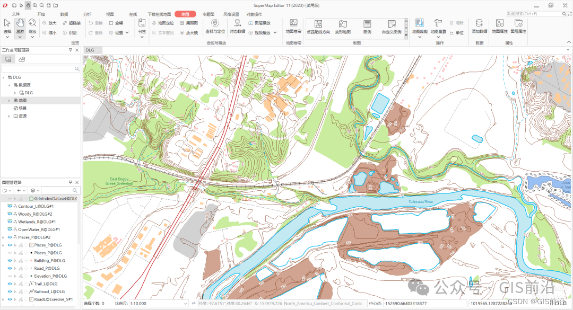Collapse the 数据源 datasource node
The height and width of the screenshot is (310, 573).
(9, 85)
